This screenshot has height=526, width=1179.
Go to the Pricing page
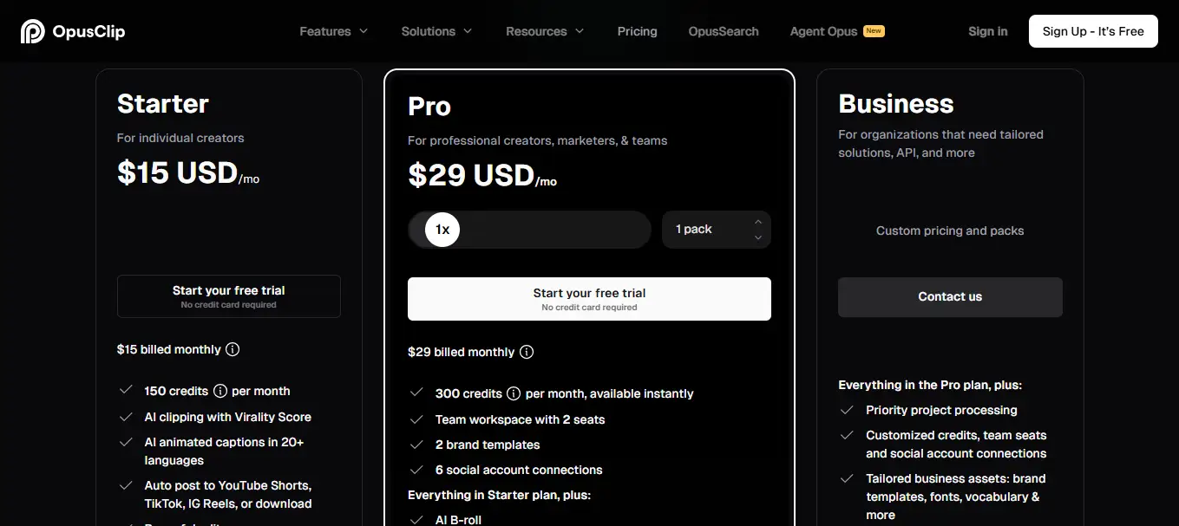[x=637, y=31]
